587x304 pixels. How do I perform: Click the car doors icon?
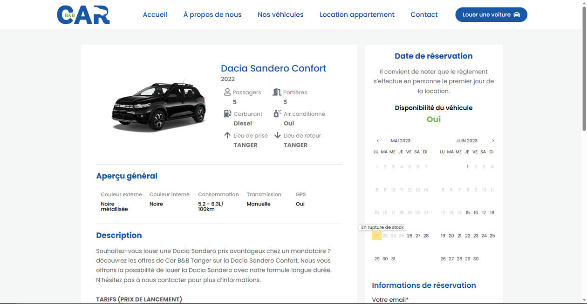pyautogui.click(x=277, y=92)
